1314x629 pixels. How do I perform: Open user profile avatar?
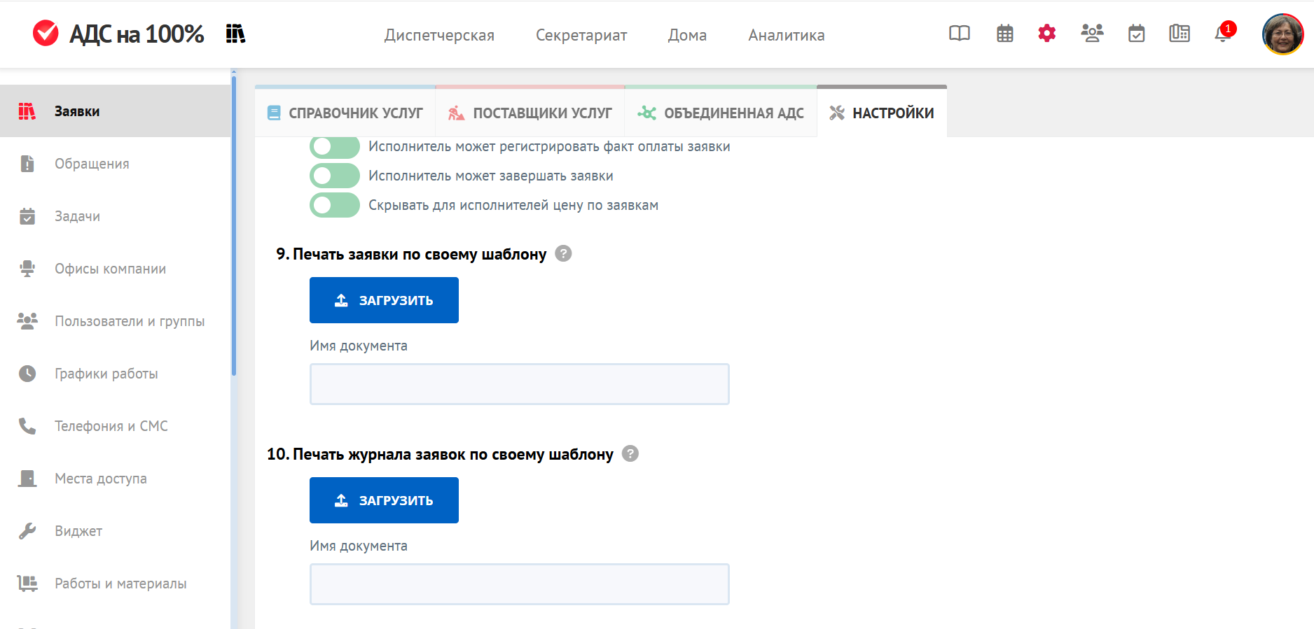pos(1282,34)
